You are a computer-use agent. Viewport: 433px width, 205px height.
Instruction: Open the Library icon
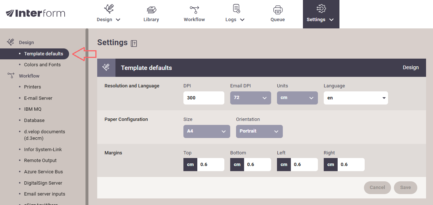tap(151, 9)
